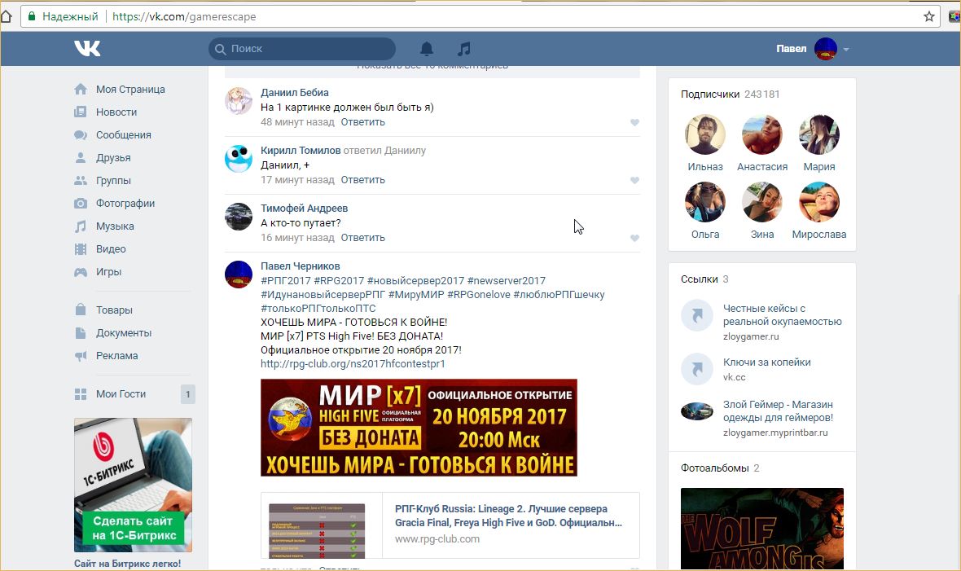Open the music note icon in header
Screen dimensions: 961x571
point(464,48)
